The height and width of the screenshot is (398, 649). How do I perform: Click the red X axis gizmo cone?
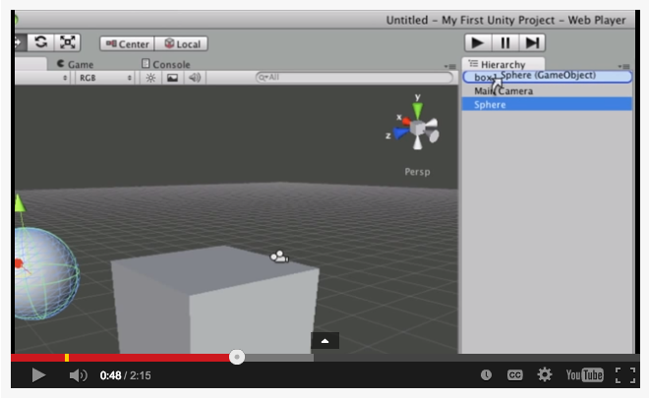point(405,121)
